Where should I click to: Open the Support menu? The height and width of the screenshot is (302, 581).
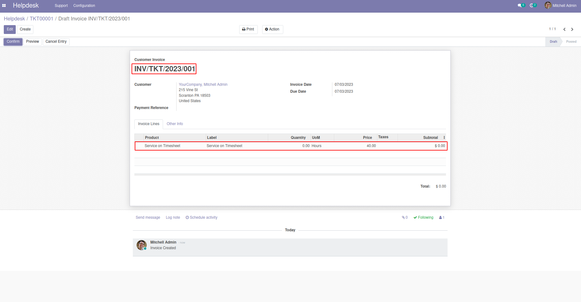(x=61, y=6)
